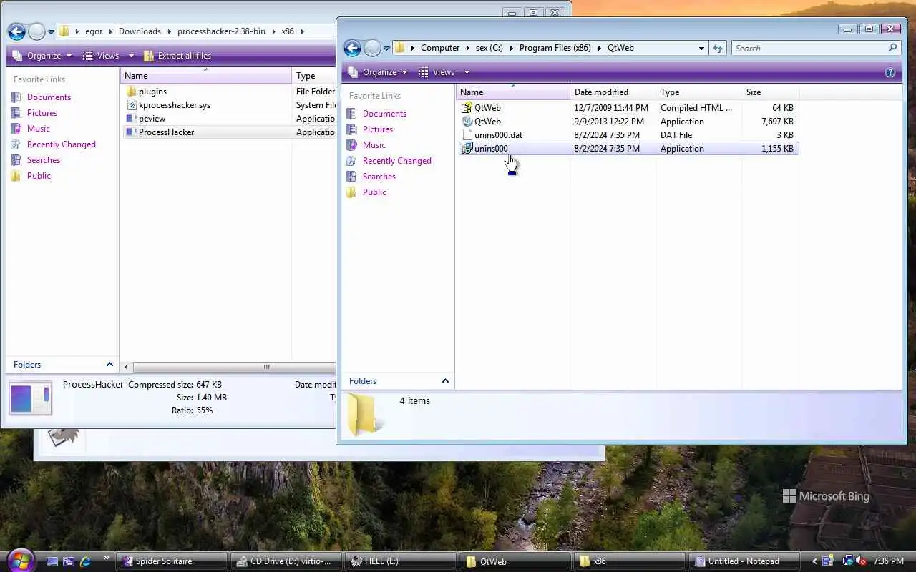Open Documents favorite link in QtWeb window
Screen dimensions: 916x572
pos(384,114)
